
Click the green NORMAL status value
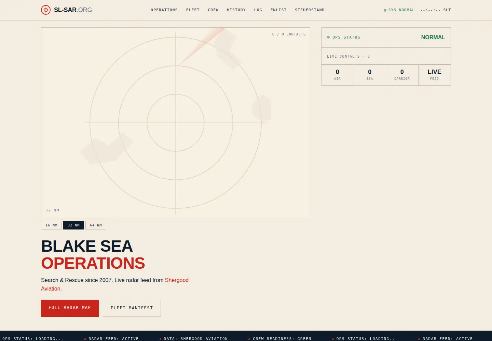433,37
